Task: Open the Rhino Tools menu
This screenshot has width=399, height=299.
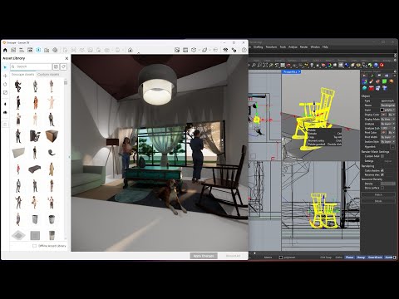Action: (283, 47)
